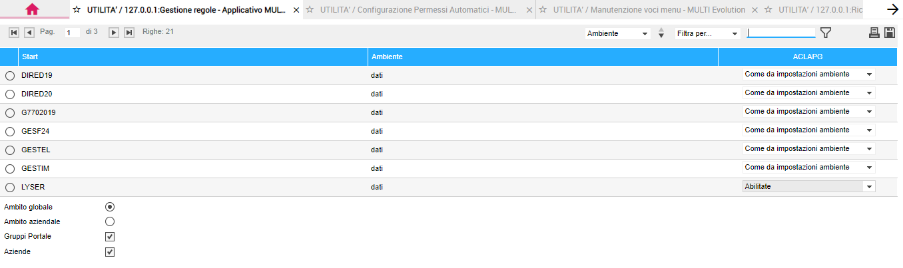Jump to the last page of results
Screen dimensions: 903x268
[x=129, y=33]
